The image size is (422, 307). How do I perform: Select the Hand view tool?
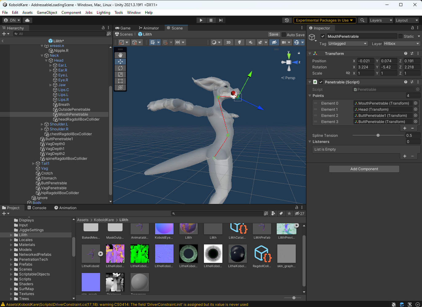120,55
